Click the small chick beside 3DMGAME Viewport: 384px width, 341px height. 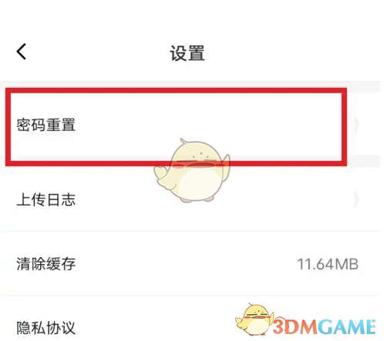tap(253, 319)
